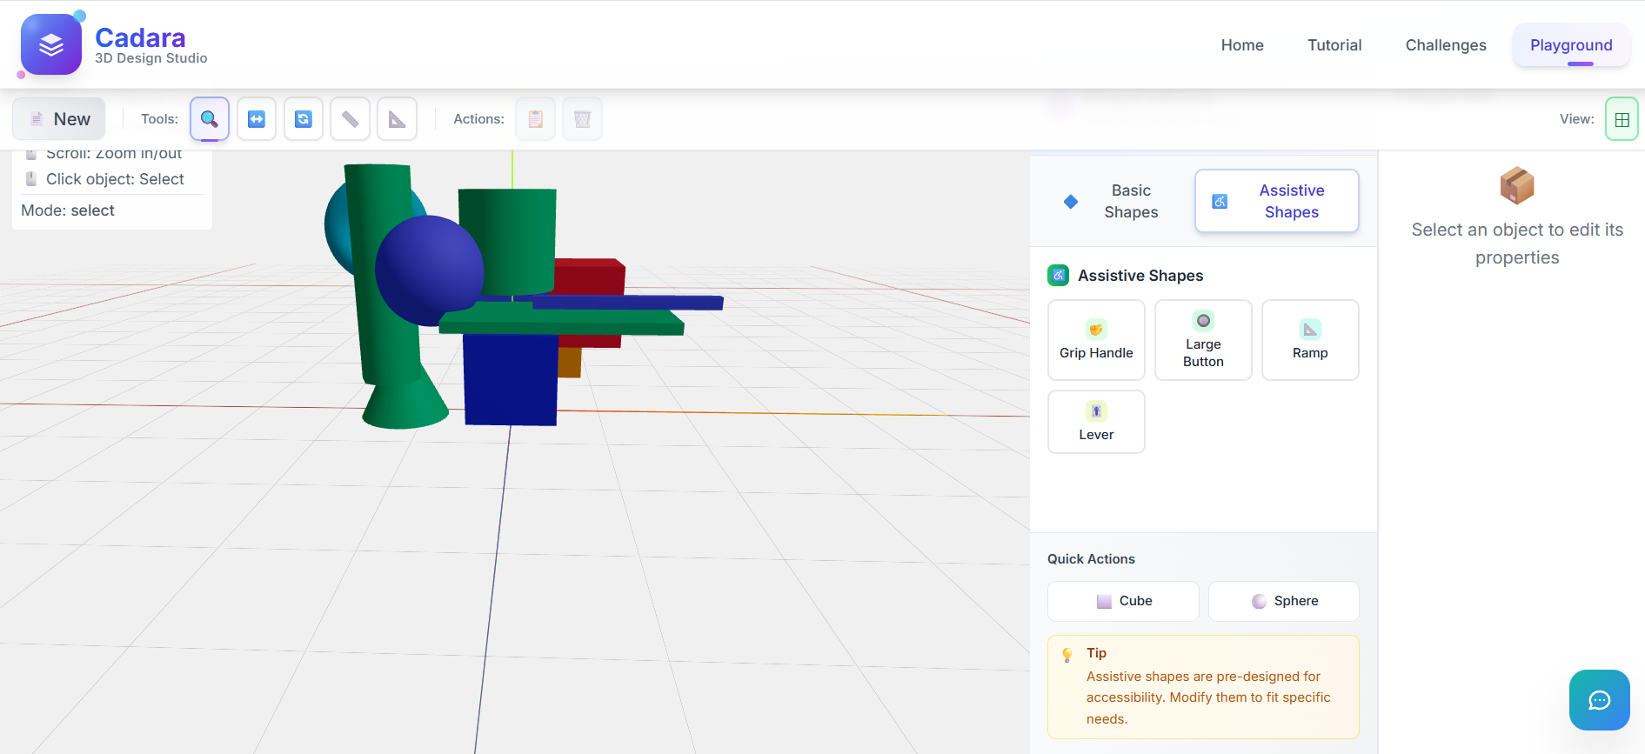Image resolution: width=1645 pixels, height=754 pixels.
Task: Open the Tutorial page
Action: click(1334, 45)
